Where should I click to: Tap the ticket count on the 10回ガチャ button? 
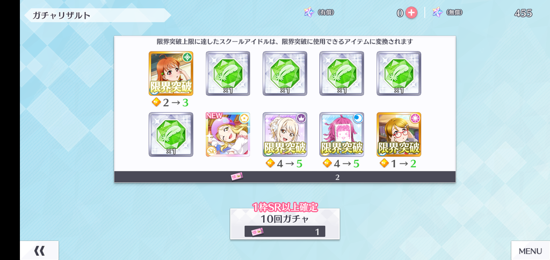(317, 232)
